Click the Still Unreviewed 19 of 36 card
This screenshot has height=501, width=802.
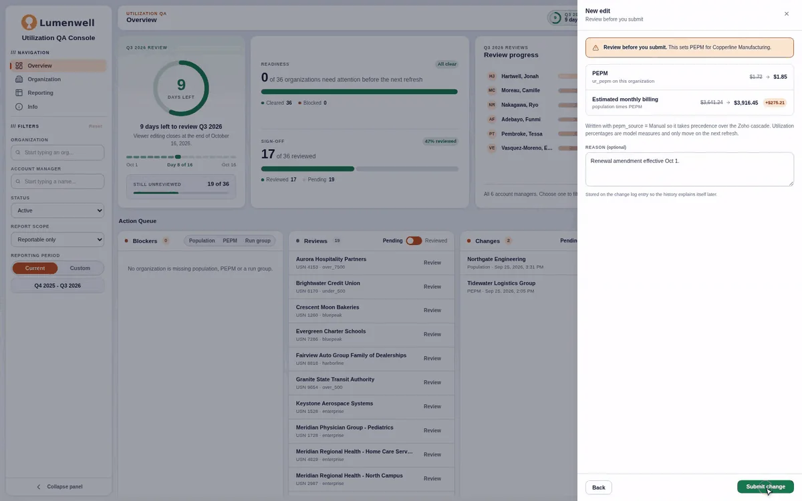[x=181, y=186]
